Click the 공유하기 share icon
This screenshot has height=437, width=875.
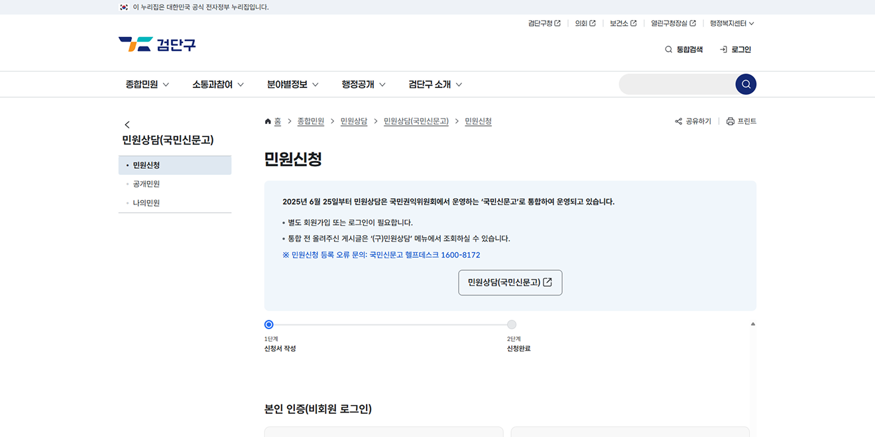pos(678,121)
